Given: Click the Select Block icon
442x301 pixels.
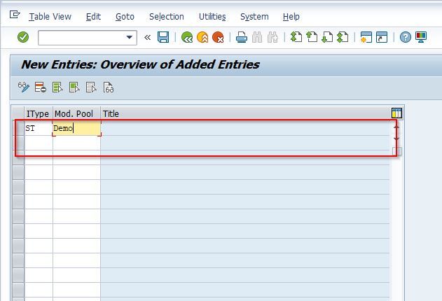Looking at the screenshot, I should (74, 87).
